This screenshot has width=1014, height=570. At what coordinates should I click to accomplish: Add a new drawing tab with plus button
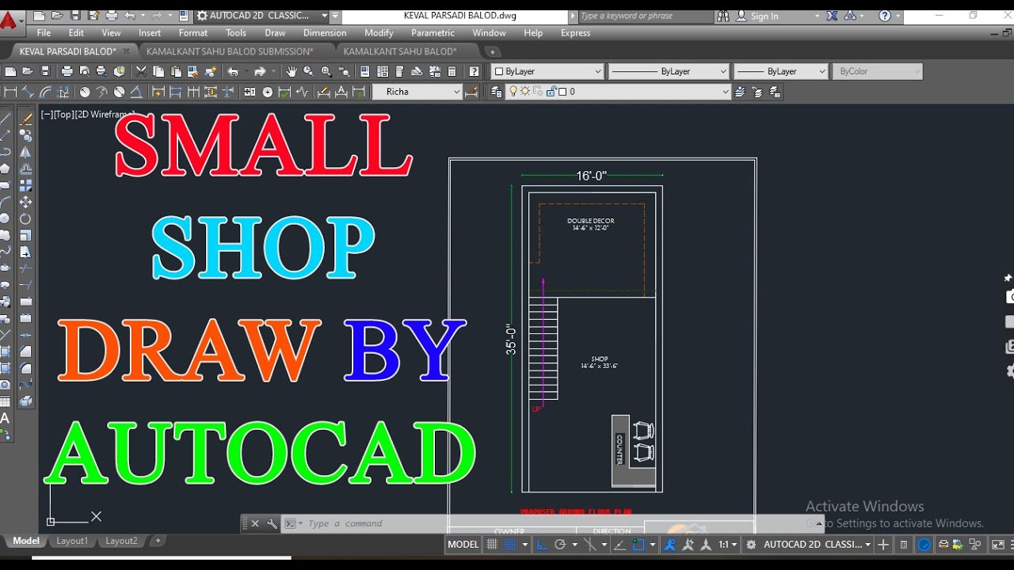coord(492,51)
